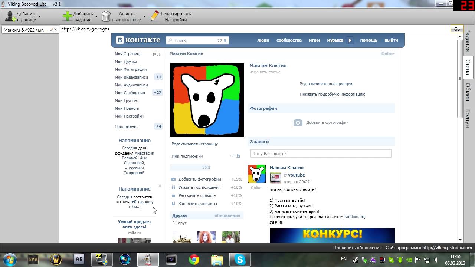Open Мои Фотографии in sidebar
The image size is (475, 267).
click(131, 69)
